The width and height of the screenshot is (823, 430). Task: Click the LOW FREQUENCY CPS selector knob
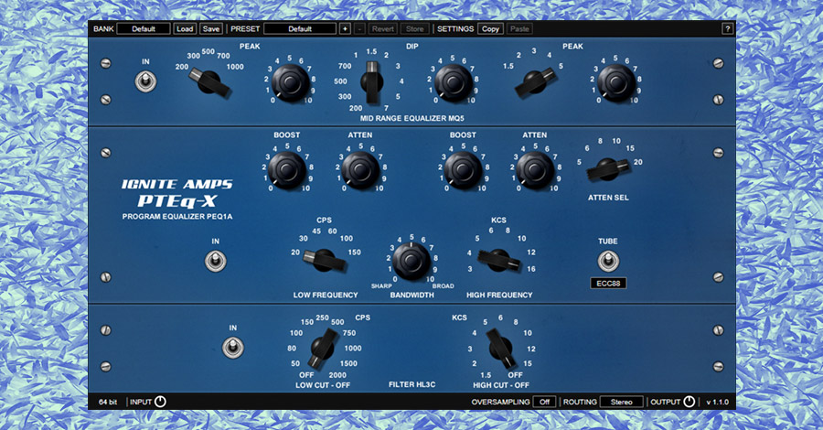click(x=325, y=260)
